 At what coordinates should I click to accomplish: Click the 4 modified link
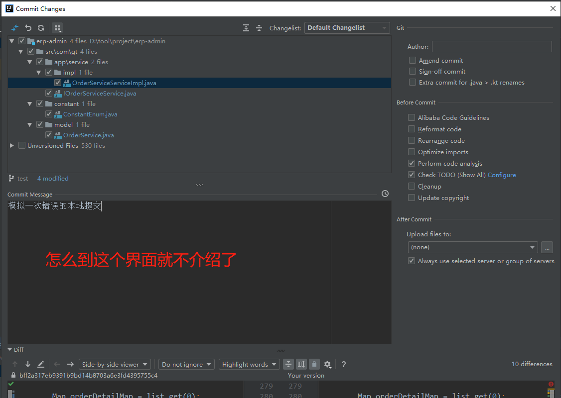pos(53,178)
